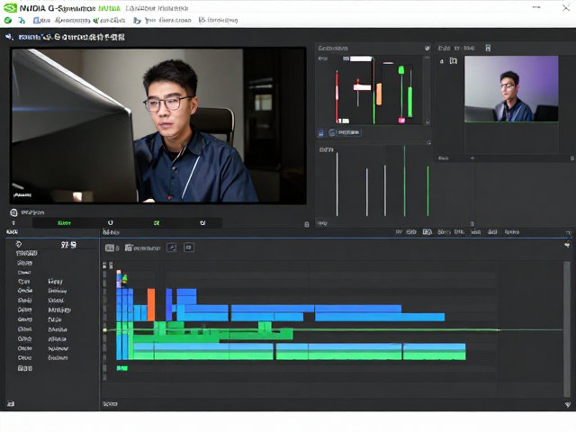
Task: Click the blue square icon in top toolbar
Action: coord(36,20)
